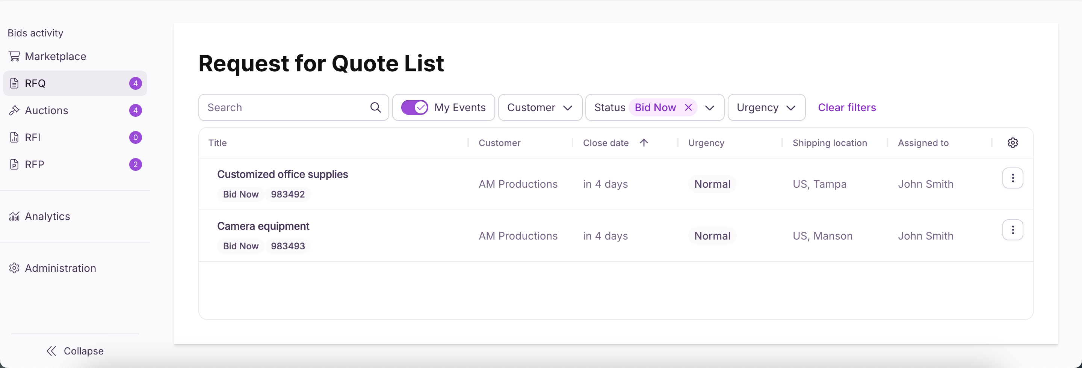Screen dimensions: 1082x368
Task: Click US, Tampa shipping location
Action: 819,184
